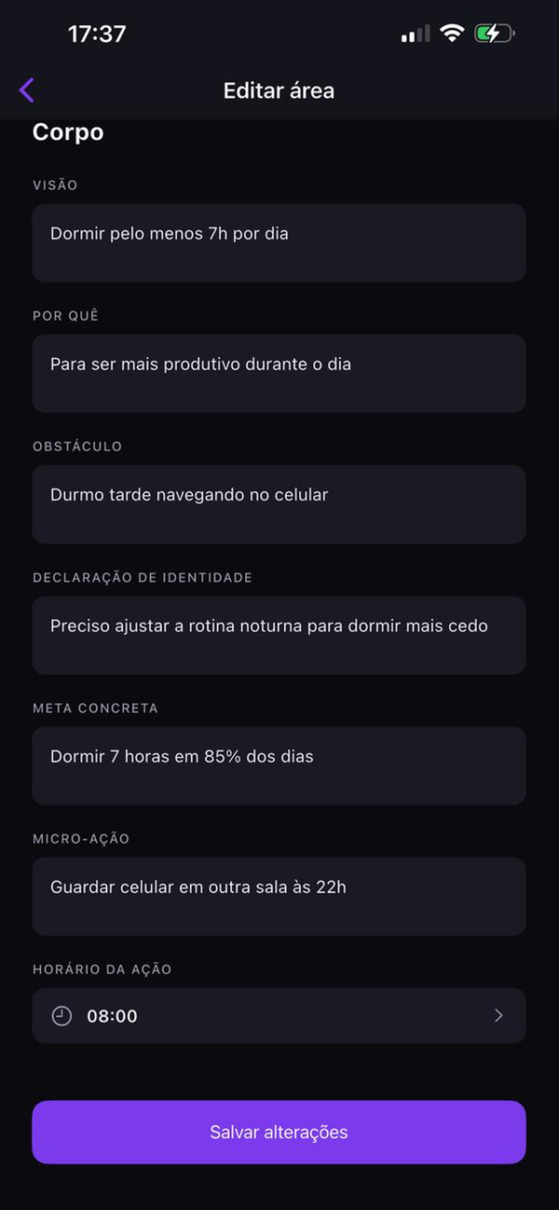Screen dimensions: 559x1210
Task: Expand the Horário da ação selector
Action: tap(279, 1016)
